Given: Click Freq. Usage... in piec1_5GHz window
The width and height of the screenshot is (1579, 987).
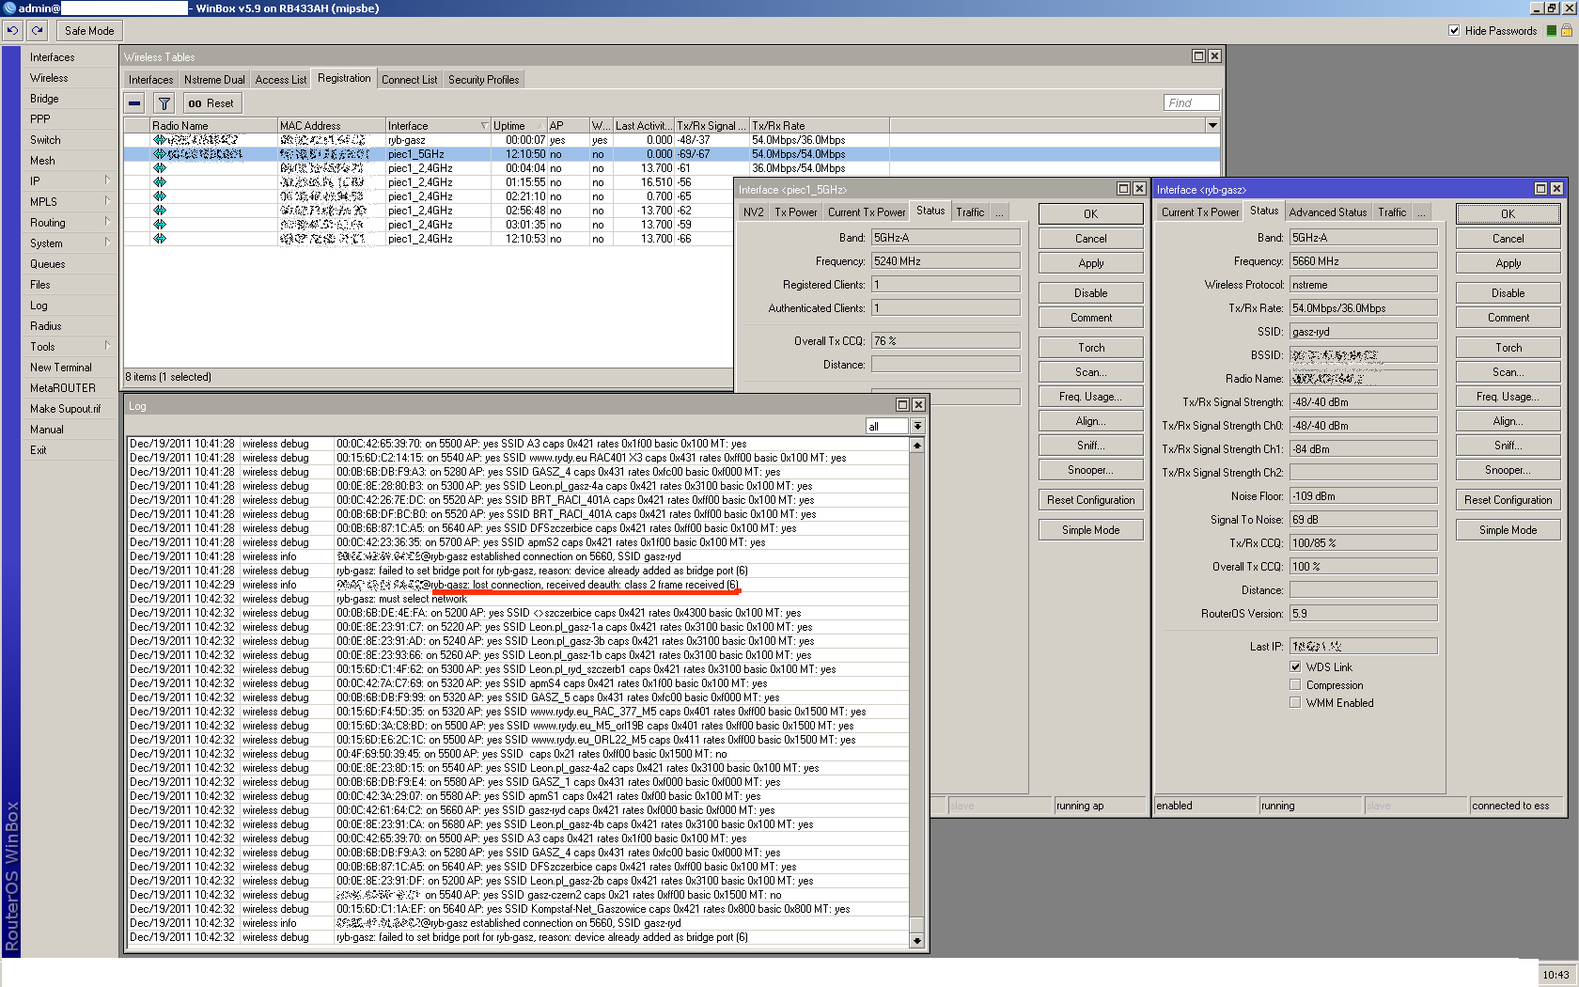Looking at the screenshot, I should (x=1090, y=397).
